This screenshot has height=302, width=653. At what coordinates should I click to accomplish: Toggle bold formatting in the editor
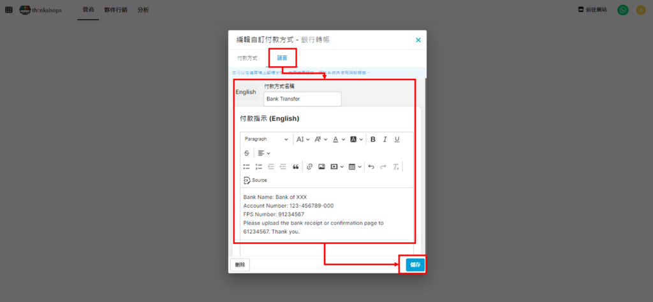[x=373, y=139]
